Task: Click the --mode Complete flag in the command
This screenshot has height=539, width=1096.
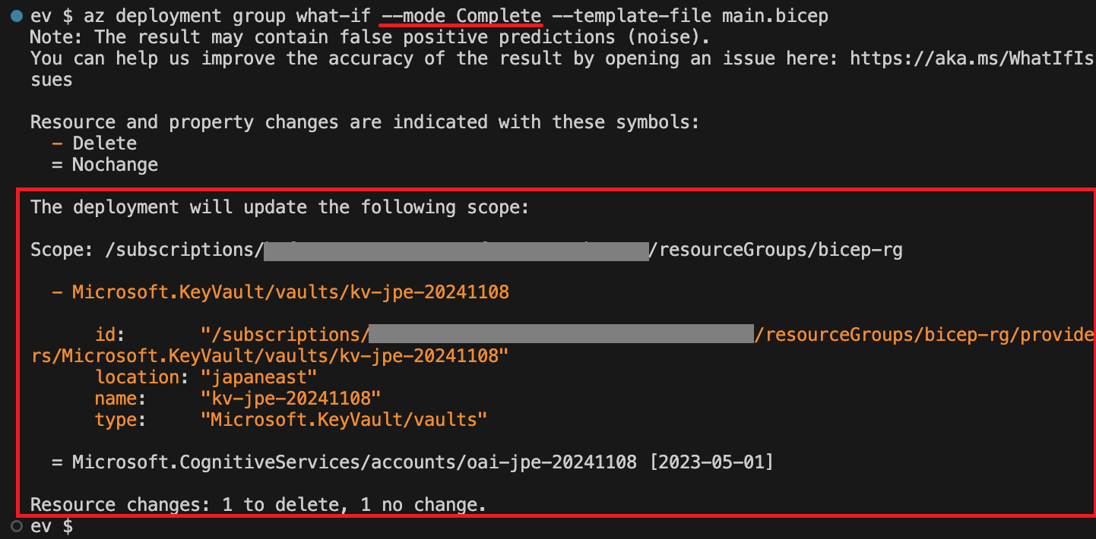Action: coord(461,16)
